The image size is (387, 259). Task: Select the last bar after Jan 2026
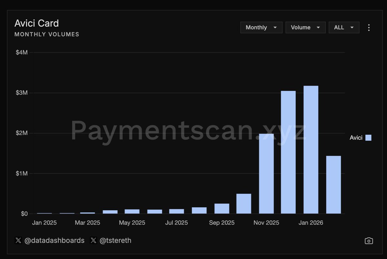(x=333, y=185)
